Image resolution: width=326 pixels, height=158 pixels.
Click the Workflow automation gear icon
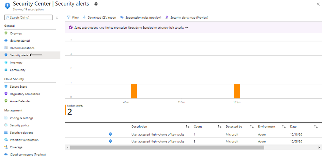click(6, 140)
